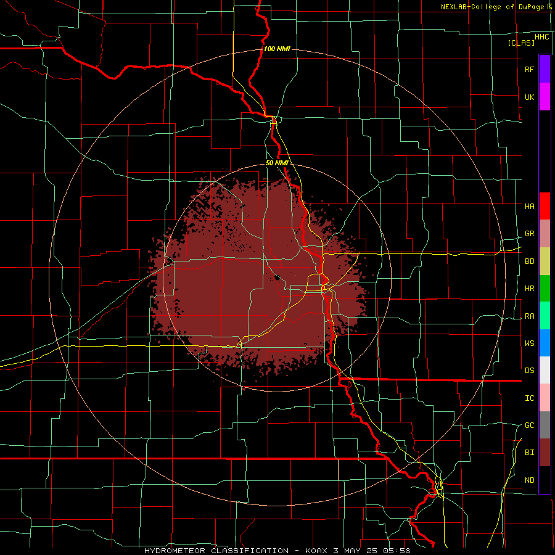Click the white DS legend swatch
Image resolution: width=555 pixels, height=555 pixels.
pyautogui.click(x=545, y=370)
